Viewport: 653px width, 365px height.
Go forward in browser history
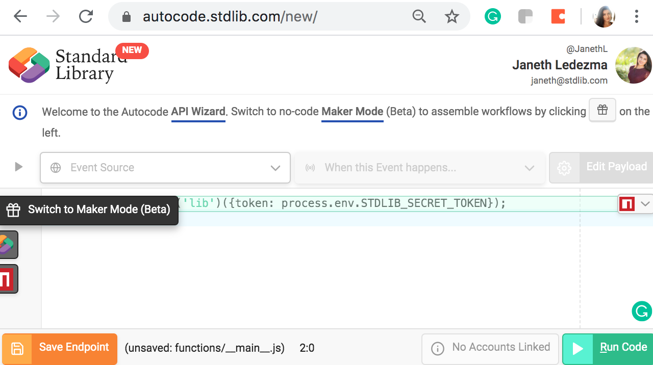53,17
